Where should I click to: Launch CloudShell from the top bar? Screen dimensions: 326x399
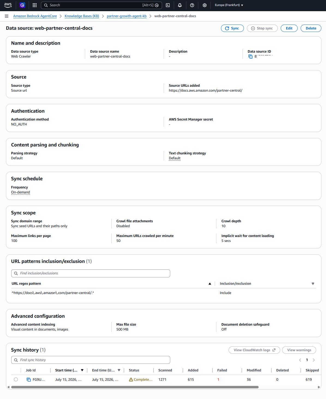(168, 5)
